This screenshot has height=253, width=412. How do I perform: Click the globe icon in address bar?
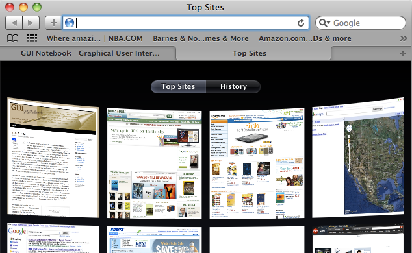click(70, 23)
